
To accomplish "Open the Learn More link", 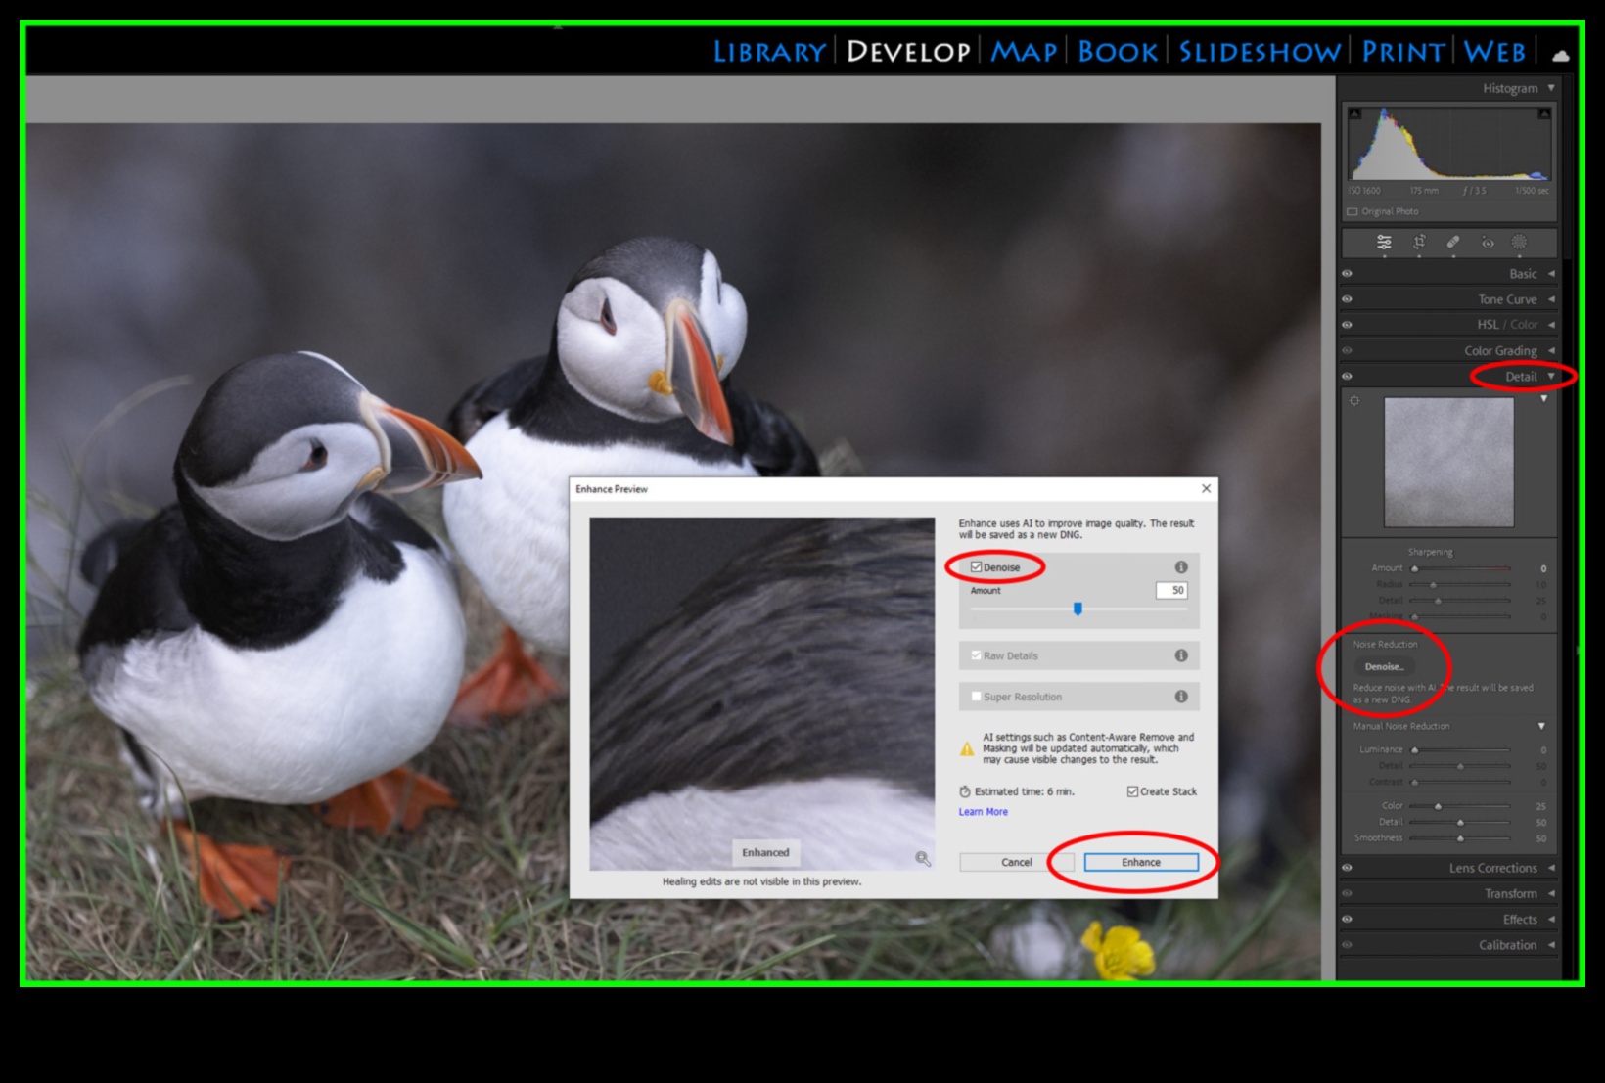I will pyautogui.click(x=983, y=811).
